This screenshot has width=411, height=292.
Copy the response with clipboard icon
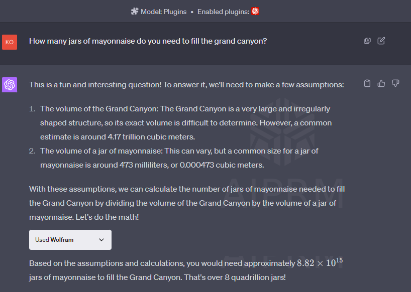pyautogui.click(x=367, y=83)
